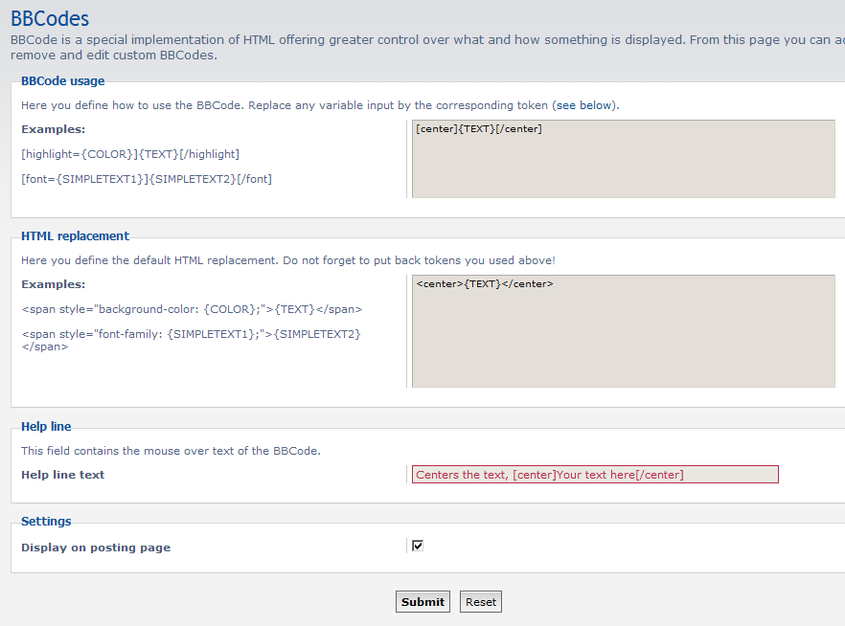This screenshot has width=845, height=626.
Task: Click the Settings legend
Action: [x=46, y=522]
